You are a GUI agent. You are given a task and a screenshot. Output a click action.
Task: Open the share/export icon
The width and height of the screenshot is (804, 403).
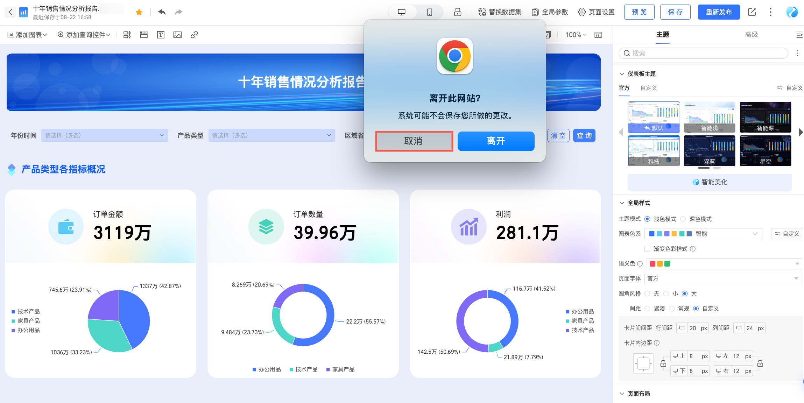[x=752, y=12]
